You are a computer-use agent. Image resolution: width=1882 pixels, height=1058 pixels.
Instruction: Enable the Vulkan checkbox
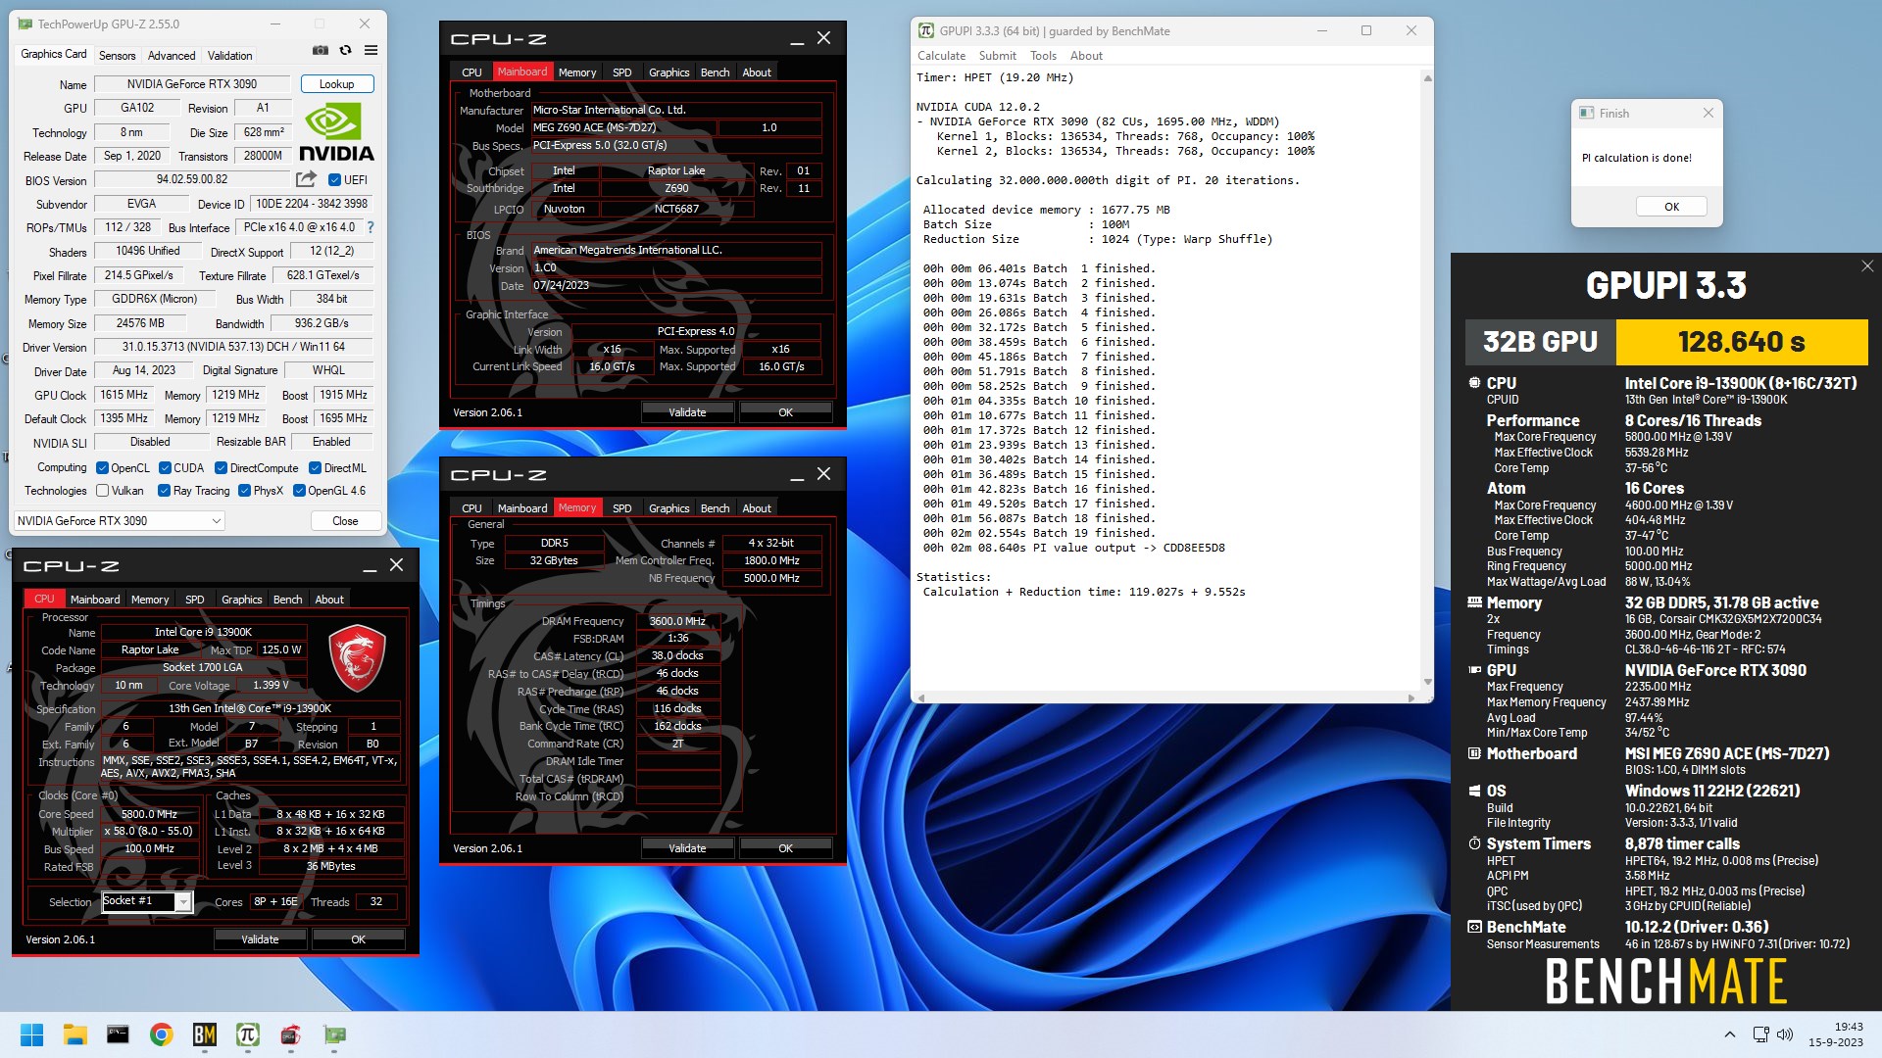point(102,491)
